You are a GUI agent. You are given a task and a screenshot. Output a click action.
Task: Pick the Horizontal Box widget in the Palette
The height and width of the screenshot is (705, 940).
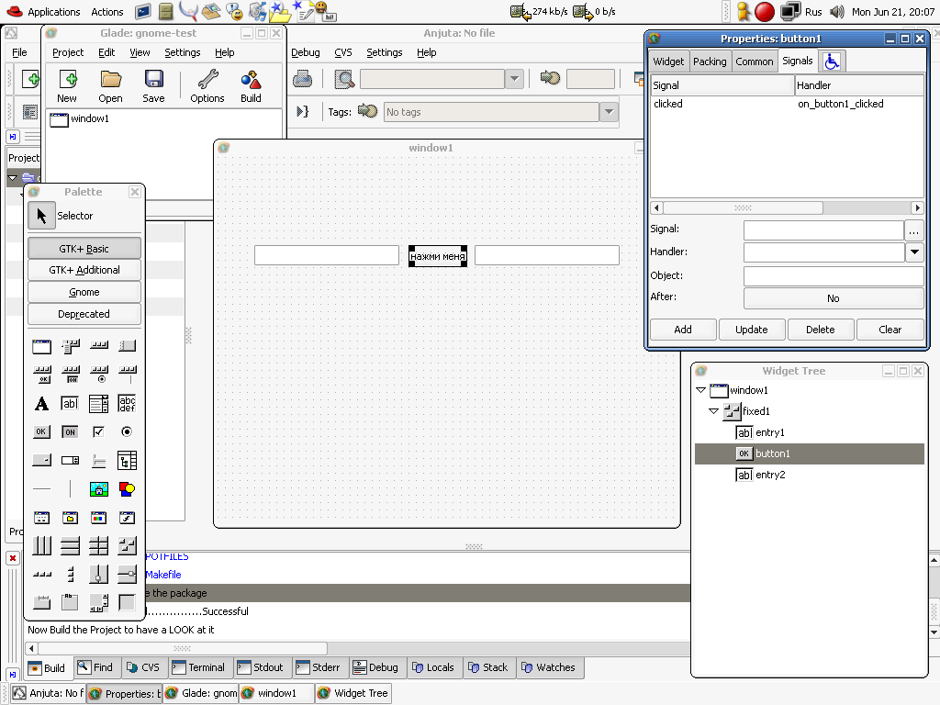click(x=41, y=545)
